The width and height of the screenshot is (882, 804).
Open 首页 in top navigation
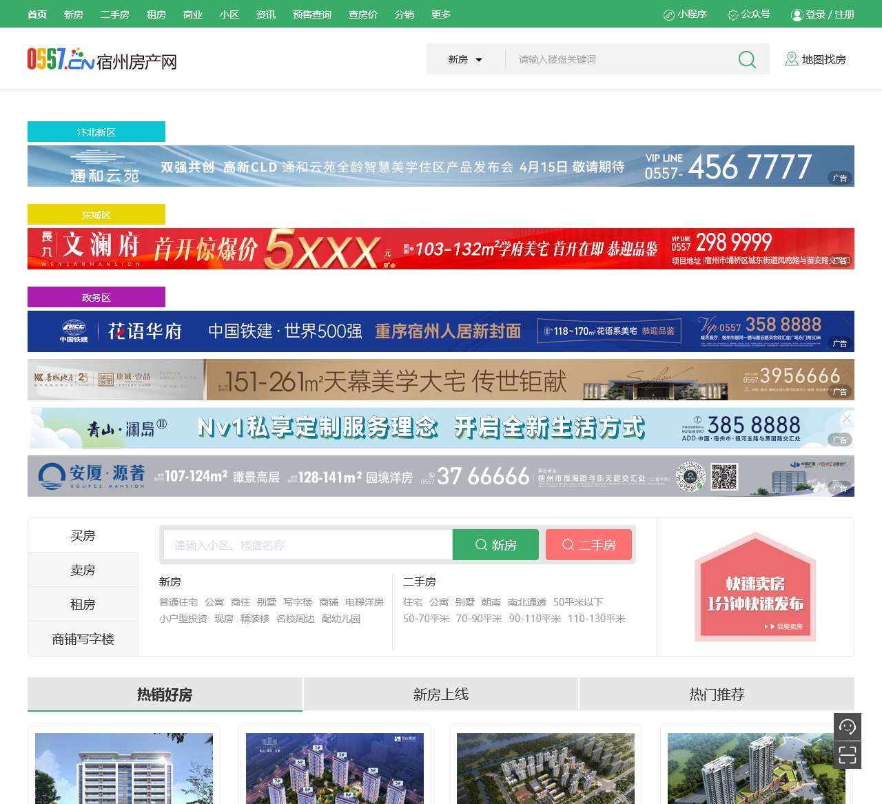[x=37, y=14]
